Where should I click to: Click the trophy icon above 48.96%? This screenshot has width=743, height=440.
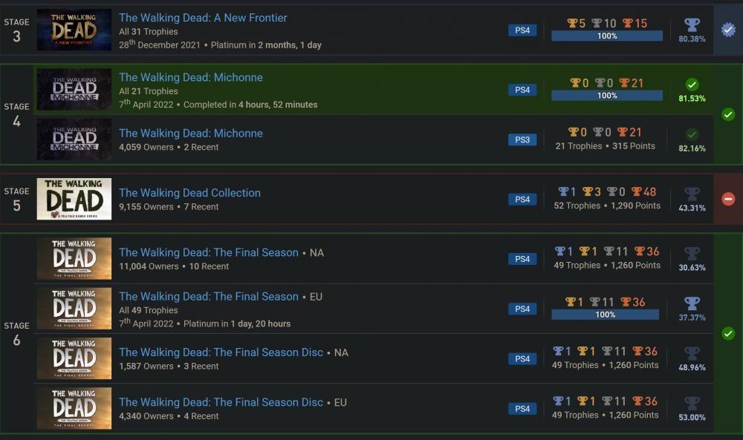coord(692,353)
